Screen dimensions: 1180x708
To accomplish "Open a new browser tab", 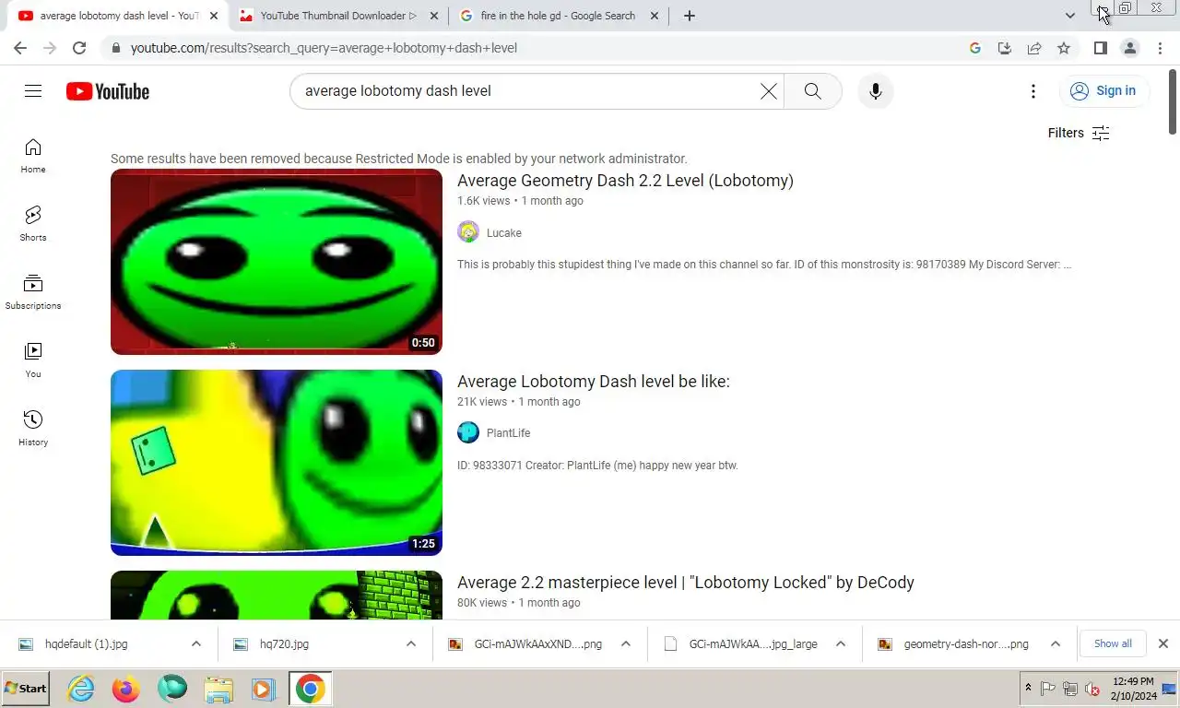I will pos(689,16).
